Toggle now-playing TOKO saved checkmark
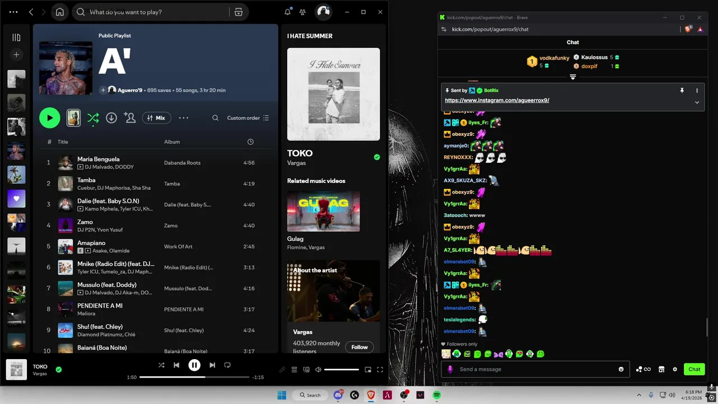This screenshot has width=718, height=404. point(58,369)
